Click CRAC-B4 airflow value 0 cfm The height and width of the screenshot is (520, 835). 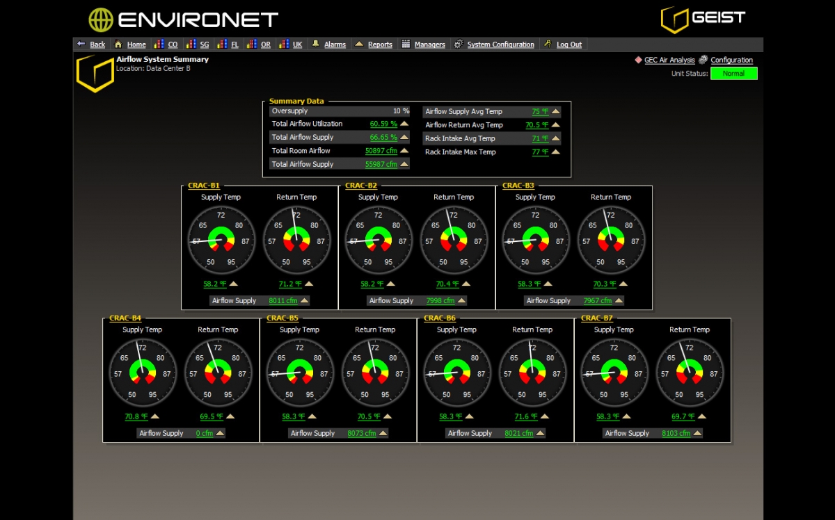(x=205, y=434)
